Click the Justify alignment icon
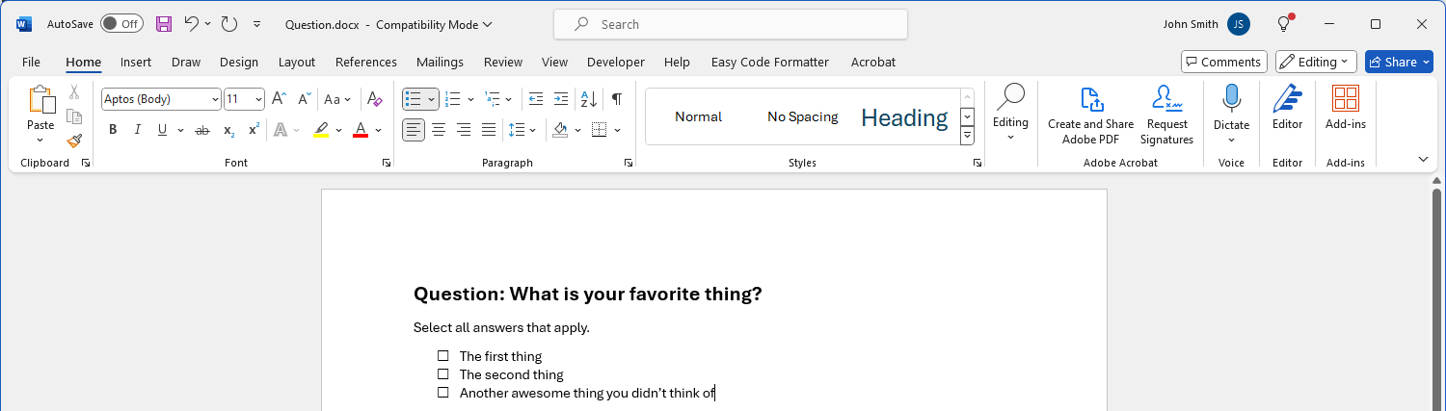This screenshot has height=411, width=1446. [x=489, y=130]
